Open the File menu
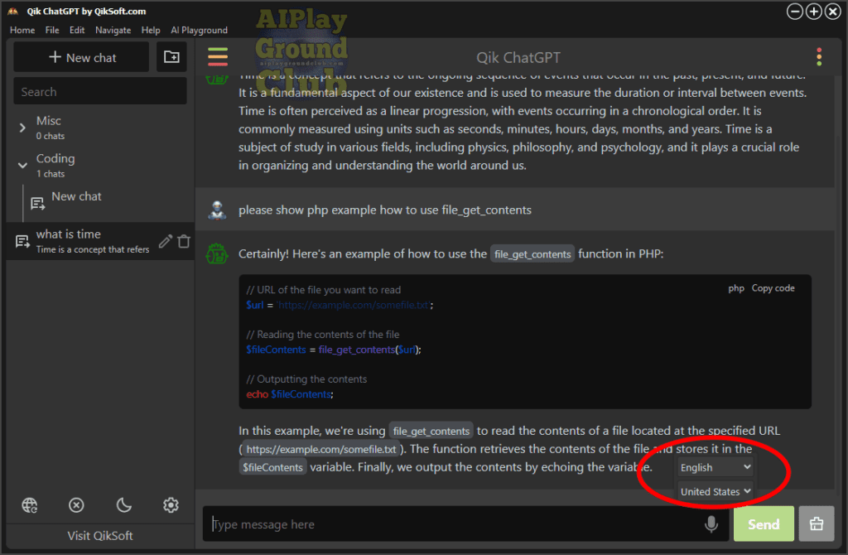The width and height of the screenshot is (848, 555). coord(52,31)
